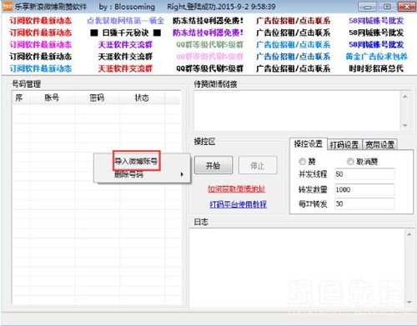Click inside the 待赞微博链接 text box

pyautogui.click(x=298, y=111)
